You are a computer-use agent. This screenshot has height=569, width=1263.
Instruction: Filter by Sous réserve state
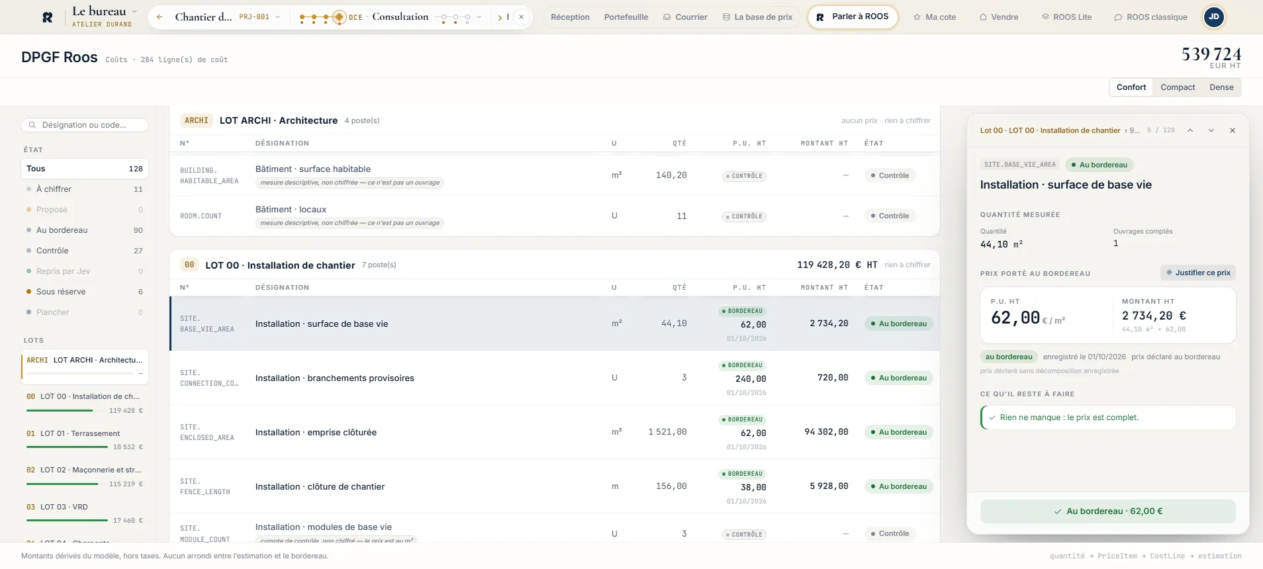point(85,292)
